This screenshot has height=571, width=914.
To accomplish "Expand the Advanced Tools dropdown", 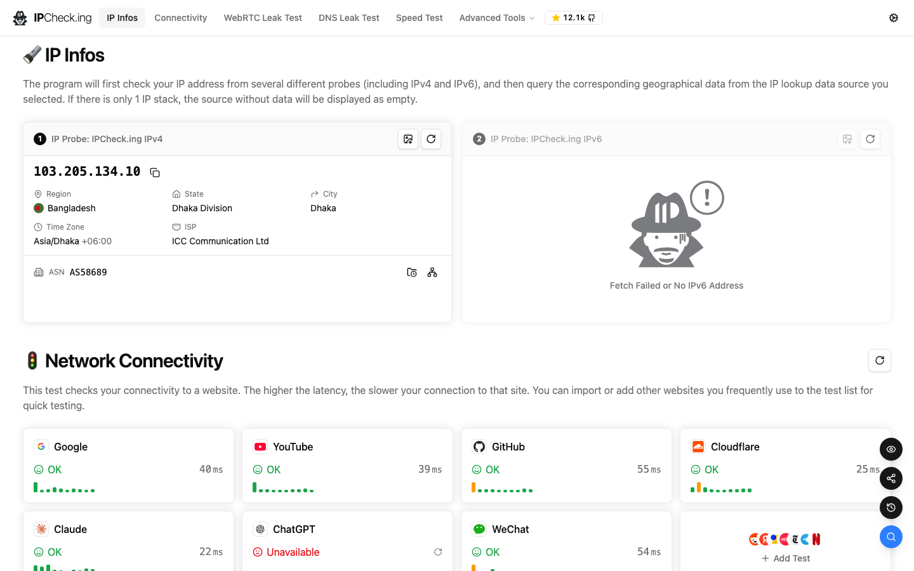I will [x=497, y=18].
